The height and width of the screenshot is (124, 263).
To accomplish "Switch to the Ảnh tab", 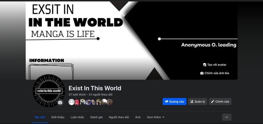I will [138, 117].
